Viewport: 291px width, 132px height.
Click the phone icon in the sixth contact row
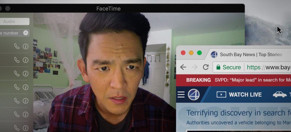(17, 114)
